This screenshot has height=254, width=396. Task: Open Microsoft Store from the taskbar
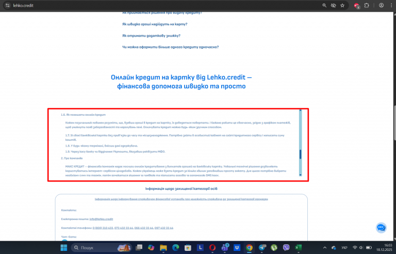188,248
